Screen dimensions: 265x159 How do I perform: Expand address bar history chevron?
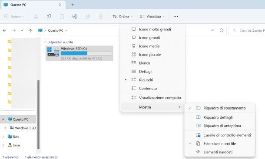tap(212, 30)
